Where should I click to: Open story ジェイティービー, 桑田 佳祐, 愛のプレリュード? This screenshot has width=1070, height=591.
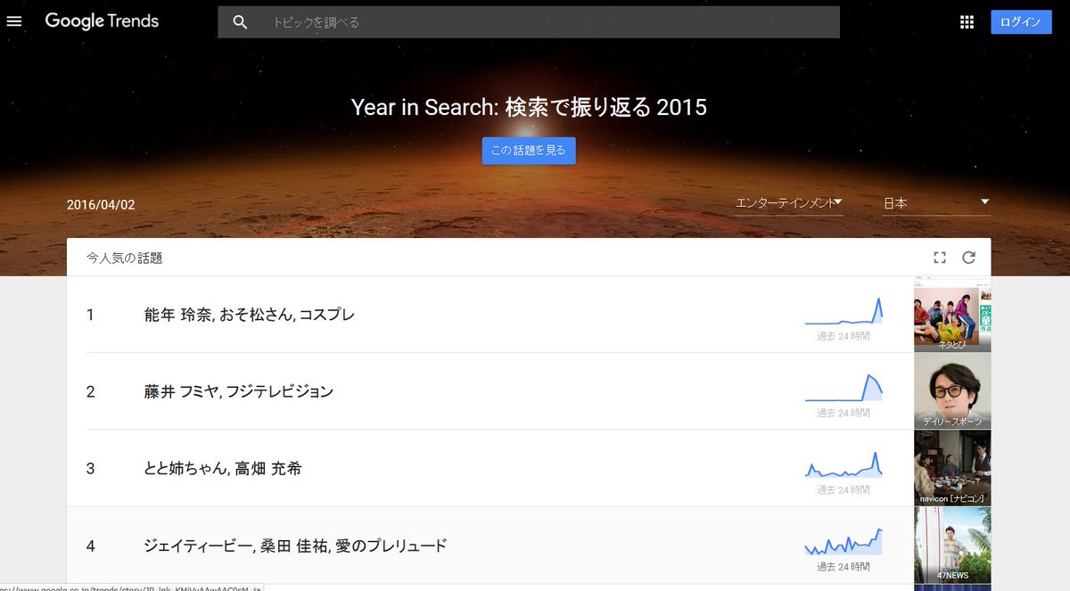[x=295, y=545]
